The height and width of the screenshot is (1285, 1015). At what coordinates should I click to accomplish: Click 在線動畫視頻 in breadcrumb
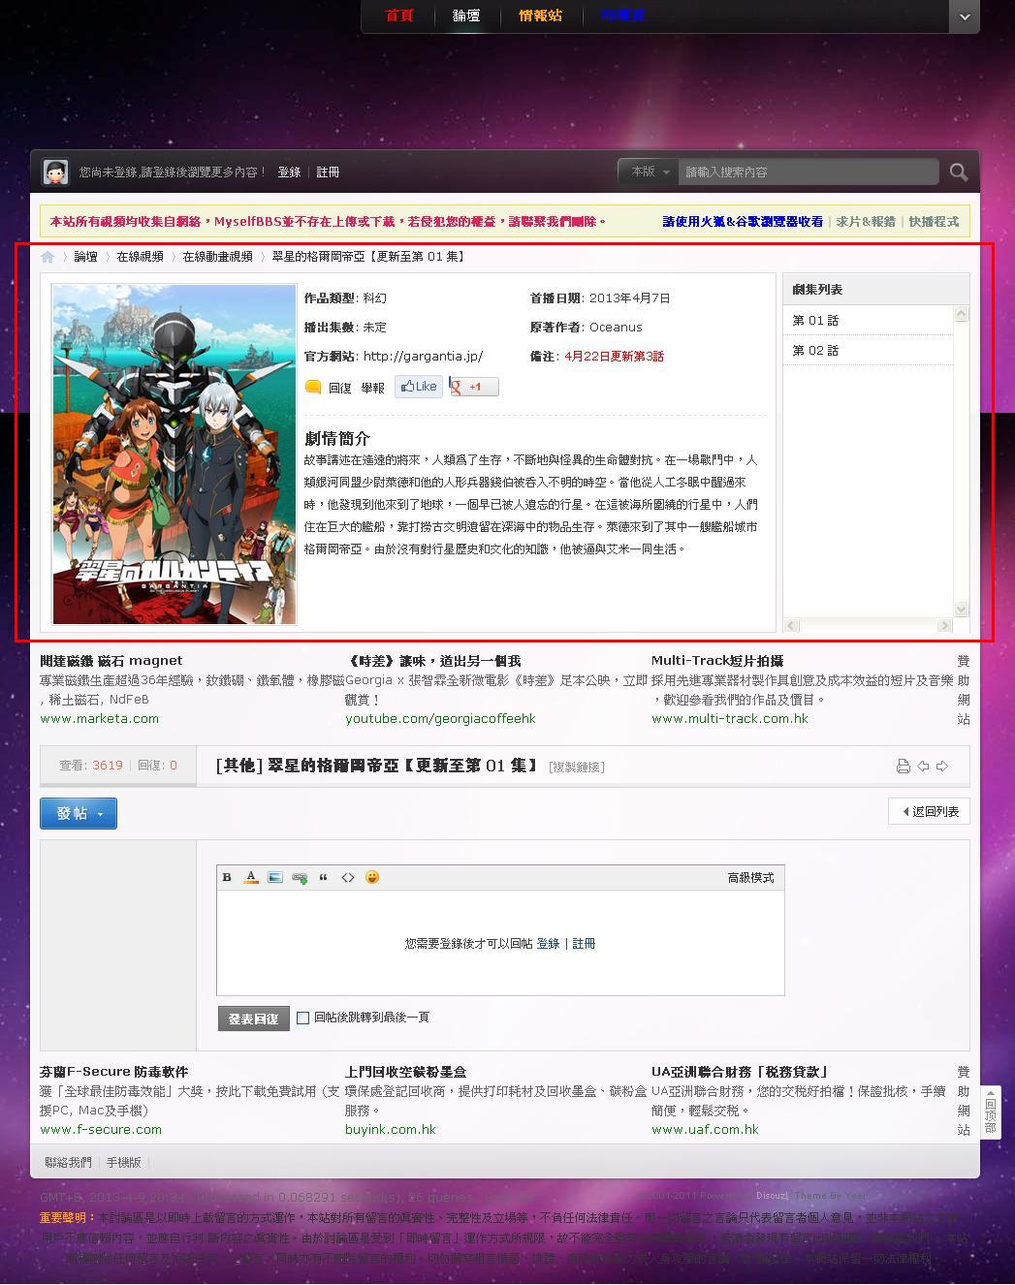coord(217,257)
